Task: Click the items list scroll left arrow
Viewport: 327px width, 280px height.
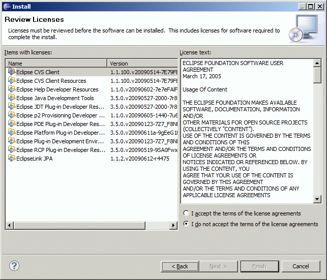Action: click(x=10, y=225)
